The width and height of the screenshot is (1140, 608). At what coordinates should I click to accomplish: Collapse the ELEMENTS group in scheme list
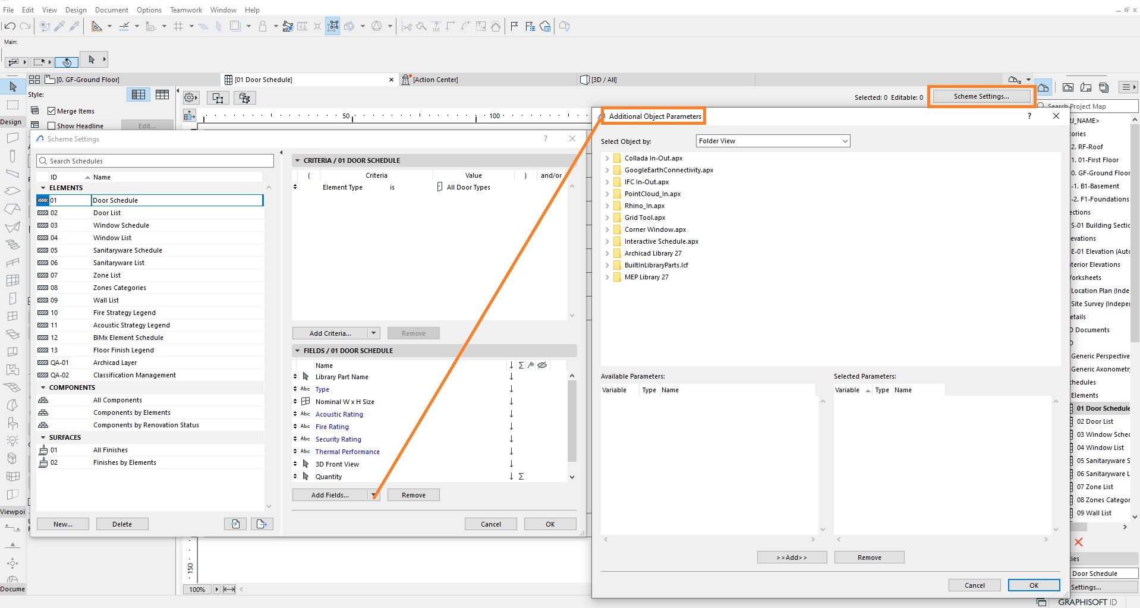pyautogui.click(x=43, y=188)
